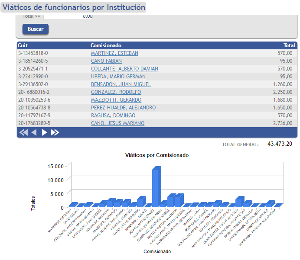This screenshot has width=300, height=260.
Task: Go to next page of results
Action: (x=44, y=133)
